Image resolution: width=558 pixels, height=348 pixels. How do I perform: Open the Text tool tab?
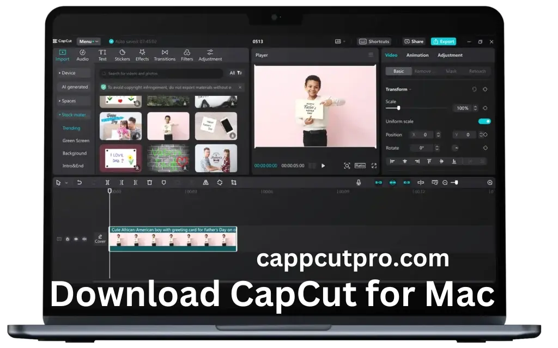pos(102,55)
